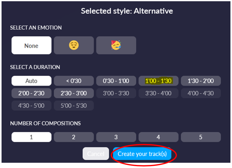
Task: Select the relaxed face emotion emoji
Action: click(x=74, y=45)
